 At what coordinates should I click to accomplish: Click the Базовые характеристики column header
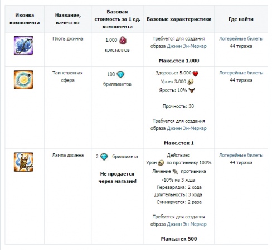tap(179, 19)
